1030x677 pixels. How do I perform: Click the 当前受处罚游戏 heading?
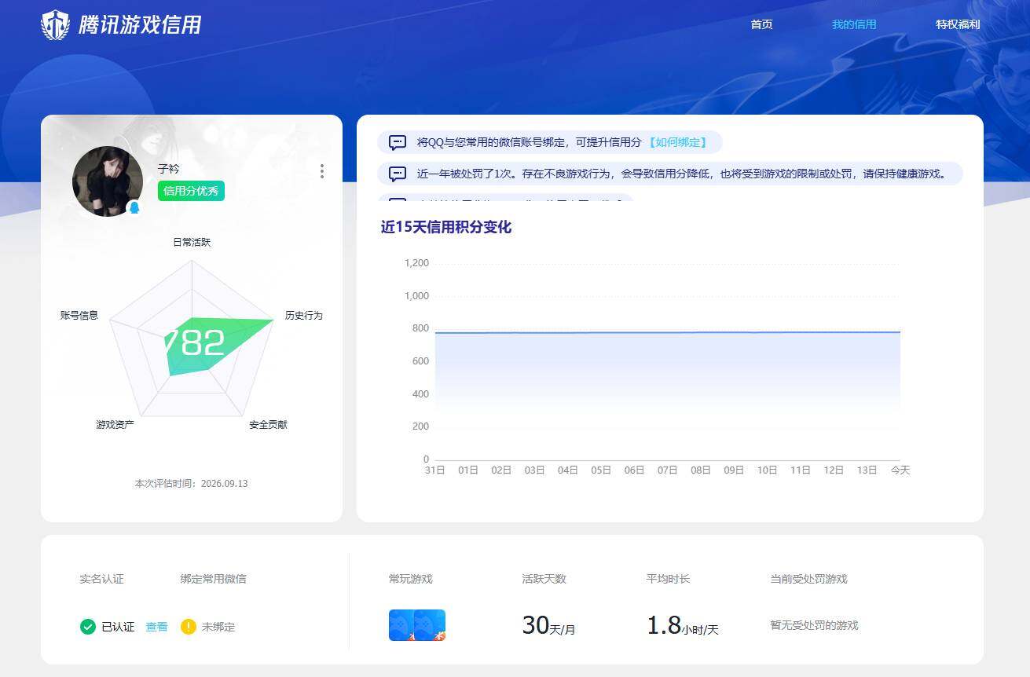point(808,579)
